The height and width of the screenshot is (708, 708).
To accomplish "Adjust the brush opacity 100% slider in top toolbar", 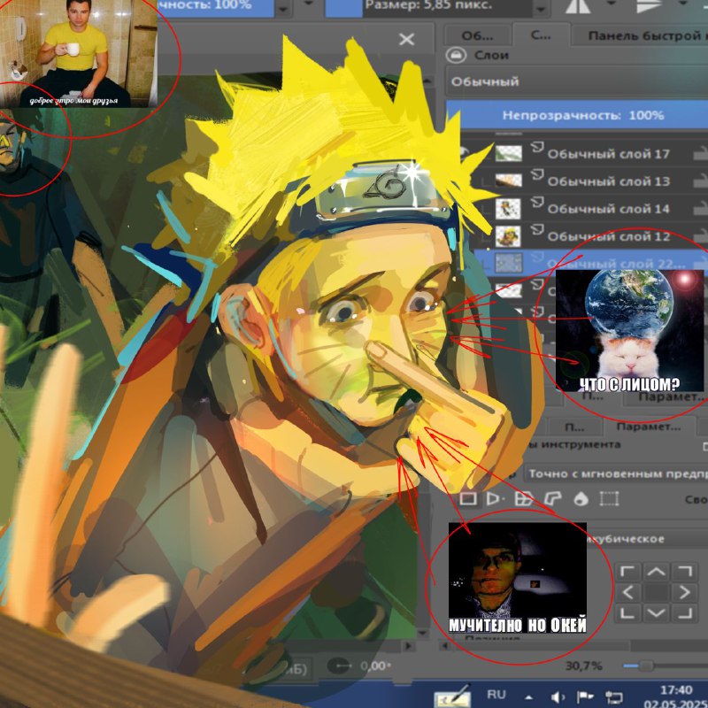I will point(215,9).
